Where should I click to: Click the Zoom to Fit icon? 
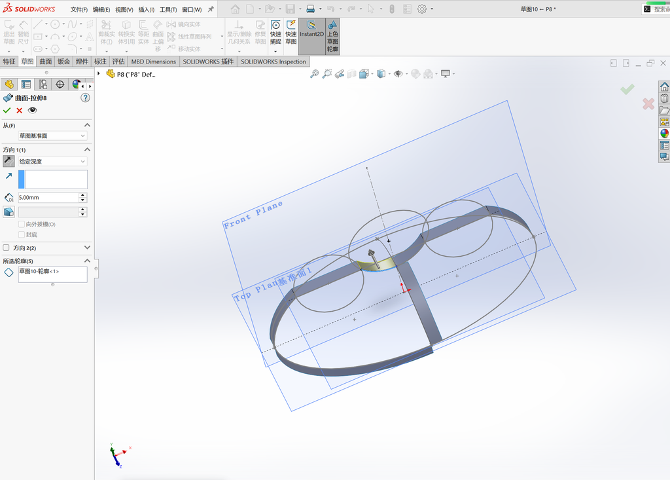tap(314, 74)
